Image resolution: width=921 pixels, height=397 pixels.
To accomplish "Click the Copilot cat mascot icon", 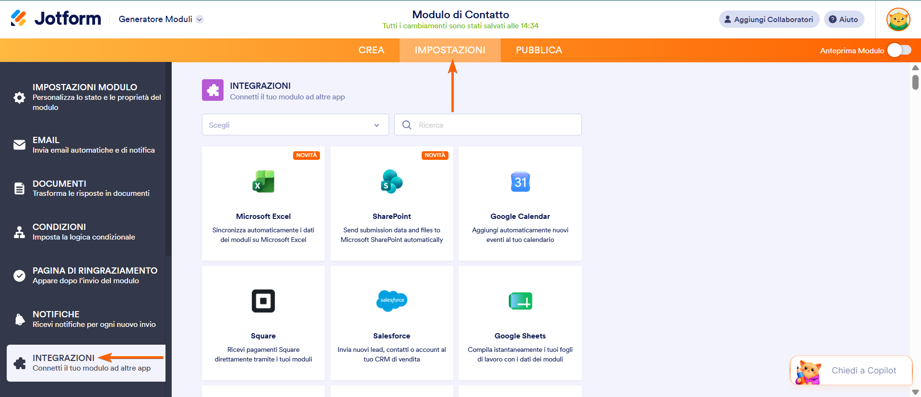I will (808, 372).
